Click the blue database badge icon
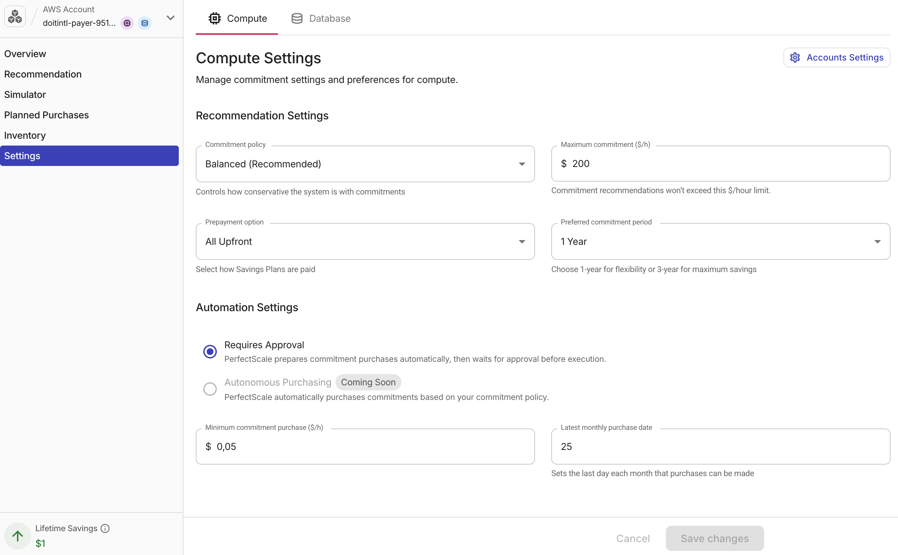Image resolution: width=898 pixels, height=555 pixels. click(144, 23)
